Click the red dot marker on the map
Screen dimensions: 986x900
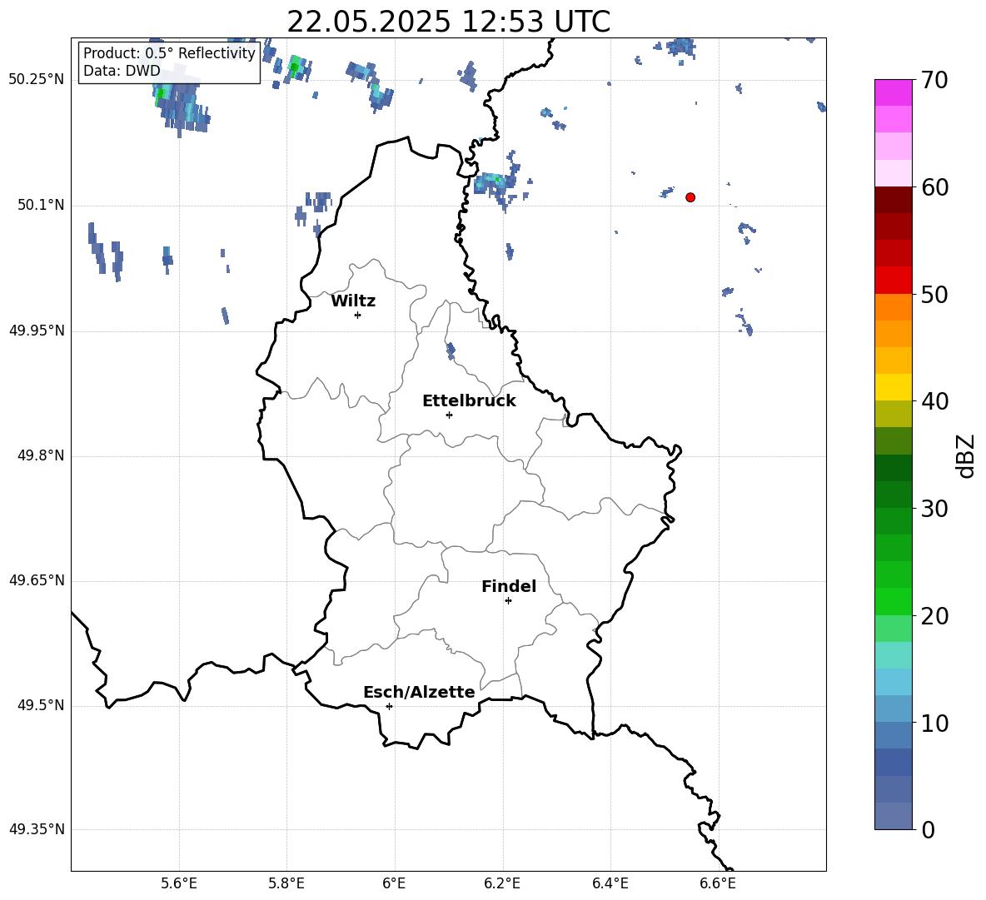[x=690, y=197]
